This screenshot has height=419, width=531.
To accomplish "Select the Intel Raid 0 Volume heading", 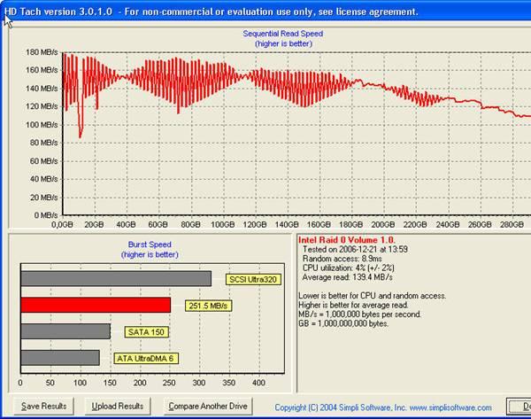I will (x=347, y=239).
